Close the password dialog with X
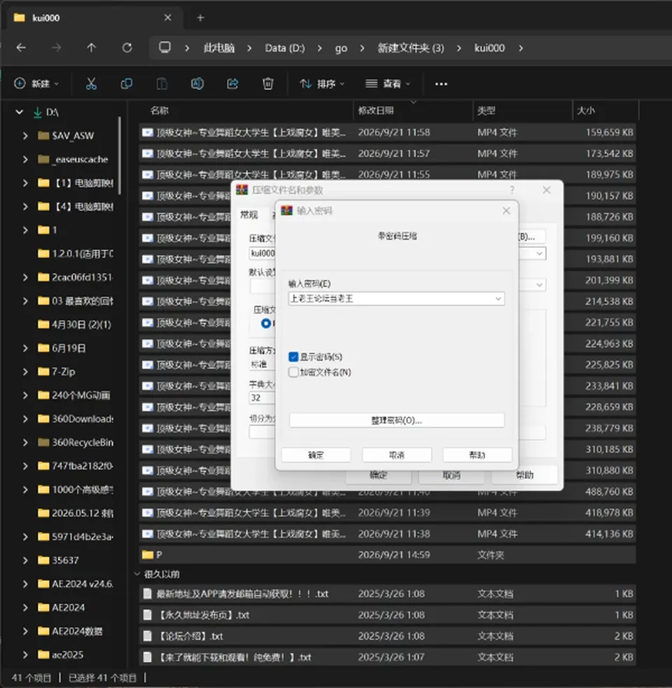 click(x=506, y=211)
